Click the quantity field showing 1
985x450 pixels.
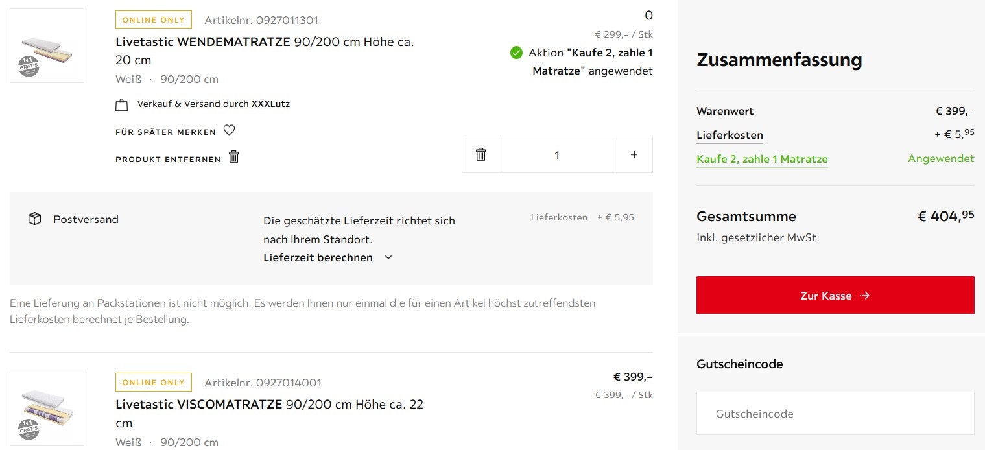click(556, 154)
